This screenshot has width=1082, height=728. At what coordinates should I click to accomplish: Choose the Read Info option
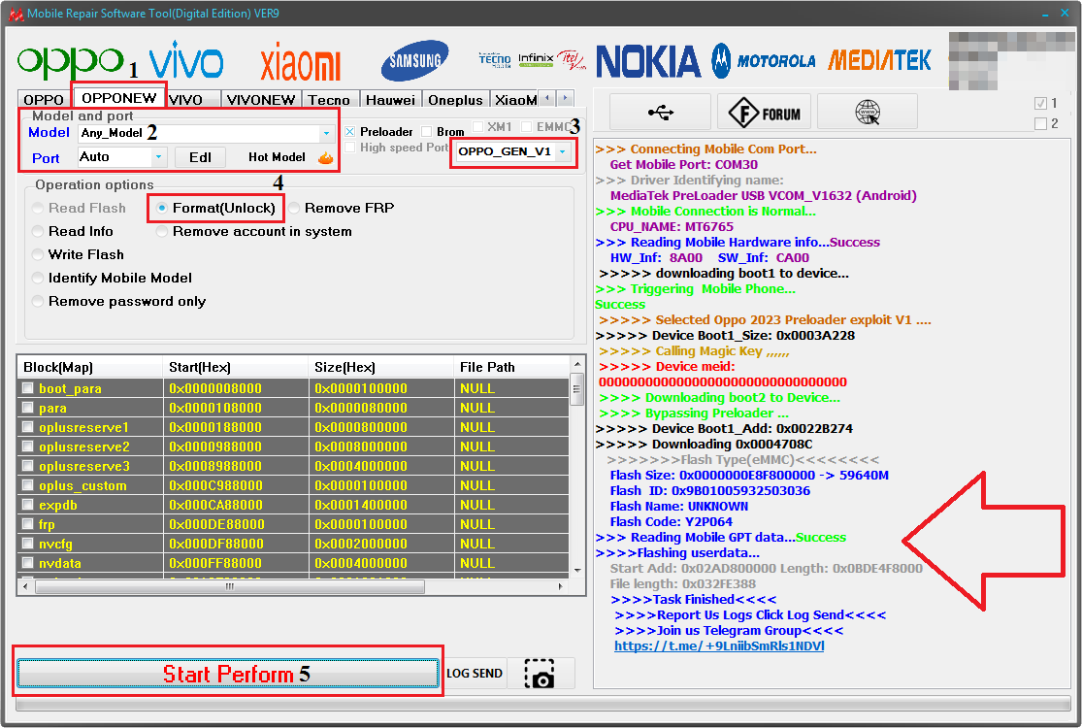(38, 231)
